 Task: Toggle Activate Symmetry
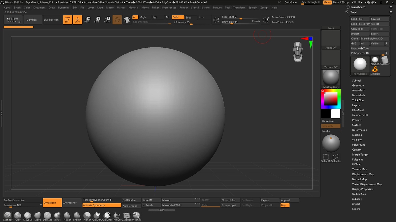coord(102,205)
